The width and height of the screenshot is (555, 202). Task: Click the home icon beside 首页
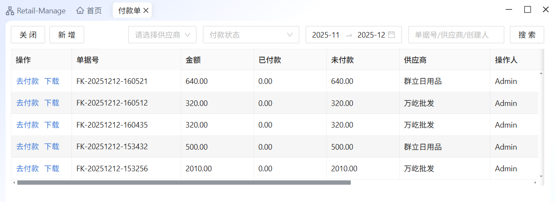[x=80, y=11]
